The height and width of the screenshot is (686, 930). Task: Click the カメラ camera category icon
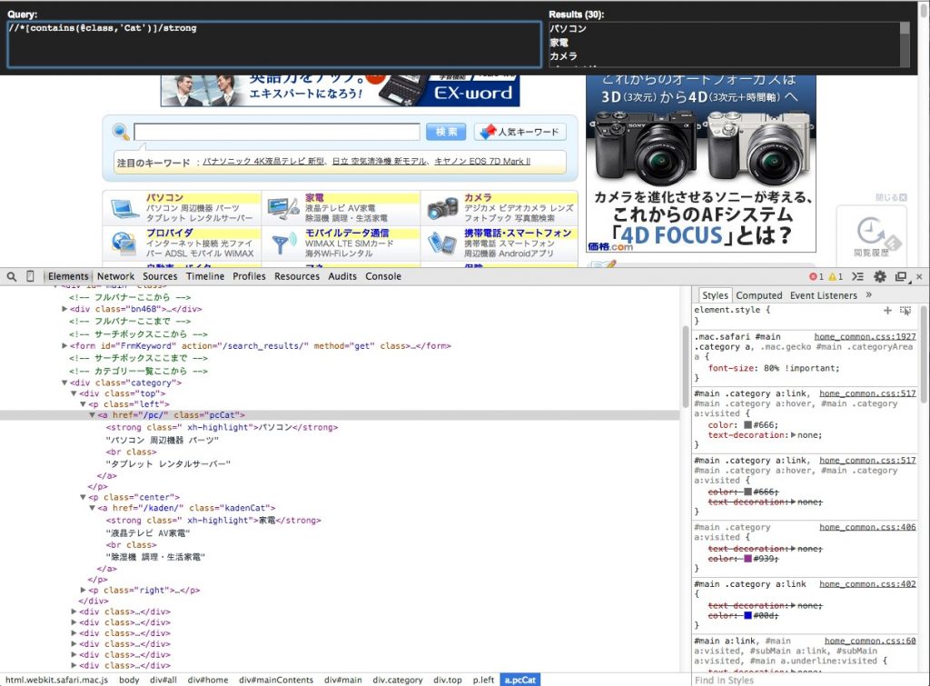(442, 208)
